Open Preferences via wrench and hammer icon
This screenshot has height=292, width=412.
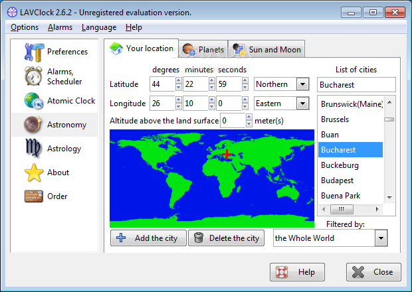(x=34, y=52)
